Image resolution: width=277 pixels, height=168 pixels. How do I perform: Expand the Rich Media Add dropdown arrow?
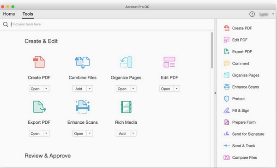point(133,133)
